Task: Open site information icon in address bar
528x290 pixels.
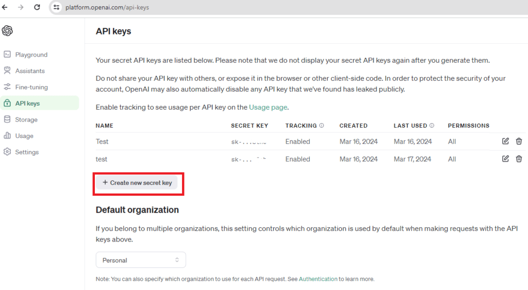Action: pos(56,7)
